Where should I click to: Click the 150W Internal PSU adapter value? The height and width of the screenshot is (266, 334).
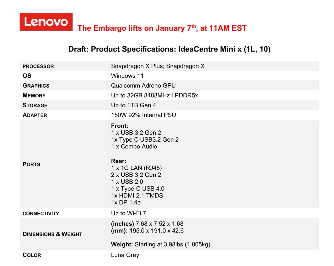pos(143,115)
